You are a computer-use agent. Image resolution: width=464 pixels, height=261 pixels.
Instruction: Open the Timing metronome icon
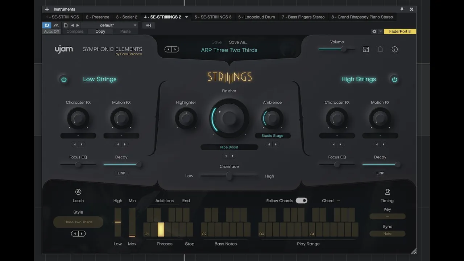387,192
